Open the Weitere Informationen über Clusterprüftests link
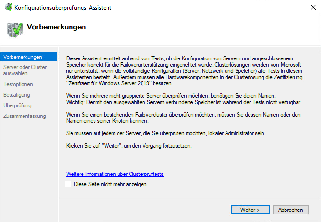Viewport: 321px width, 222px height. tap(118, 174)
